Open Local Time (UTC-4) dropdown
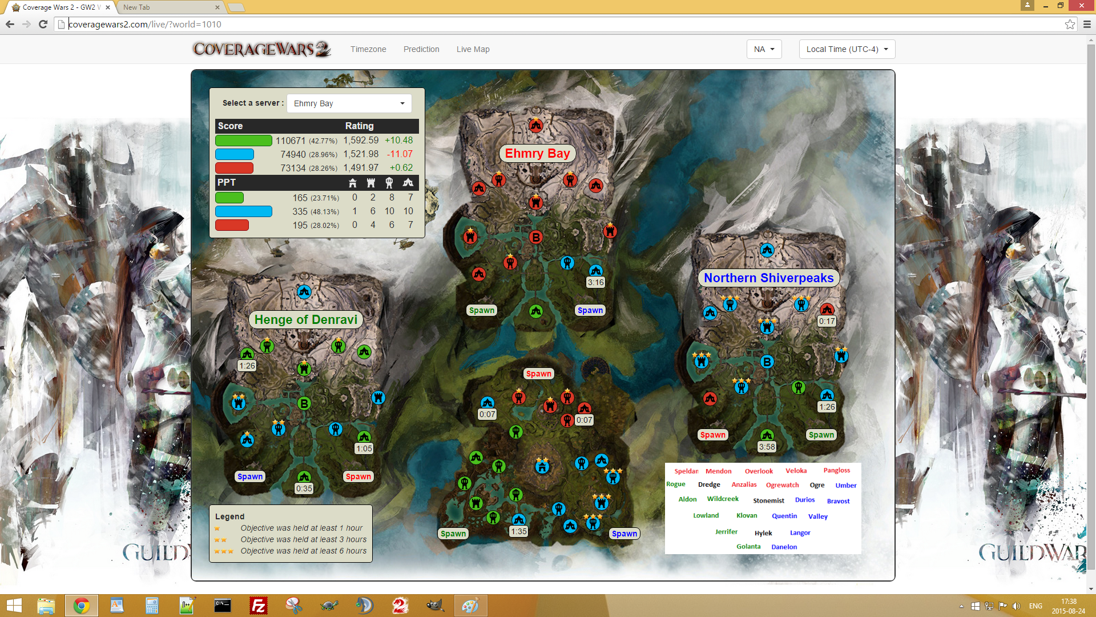Screen dimensions: 1096x617 click(847, 49)
